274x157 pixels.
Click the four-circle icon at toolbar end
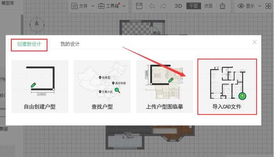coord(268,6)
